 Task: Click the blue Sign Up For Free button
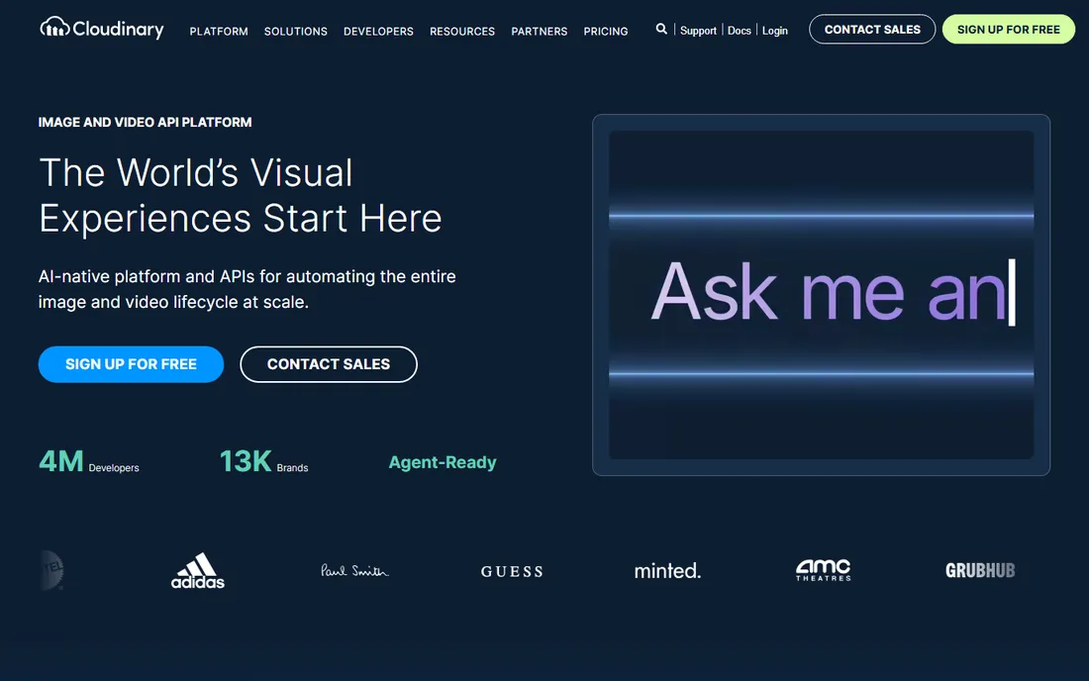coord(132,364)
